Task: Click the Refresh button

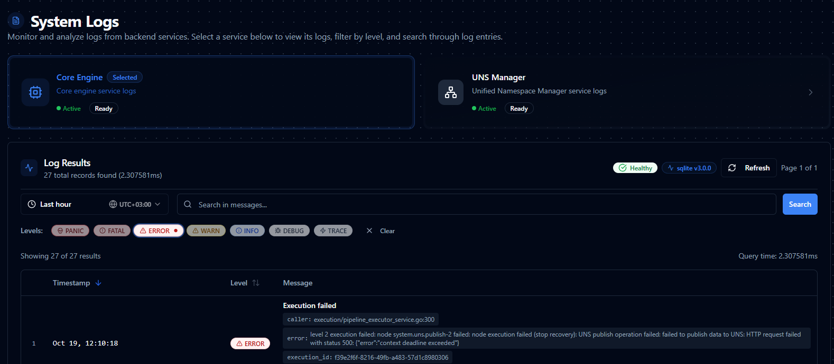Action: click(x=749, y=168)
